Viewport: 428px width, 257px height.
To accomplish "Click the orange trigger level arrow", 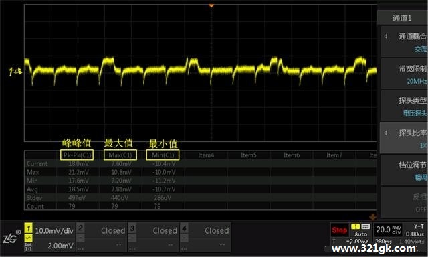I will pos(372,218).
